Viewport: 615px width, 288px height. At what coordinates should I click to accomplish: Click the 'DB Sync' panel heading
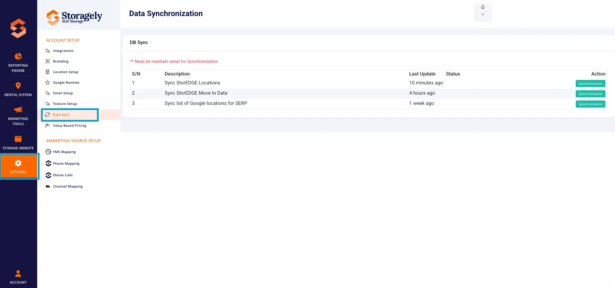139,43
